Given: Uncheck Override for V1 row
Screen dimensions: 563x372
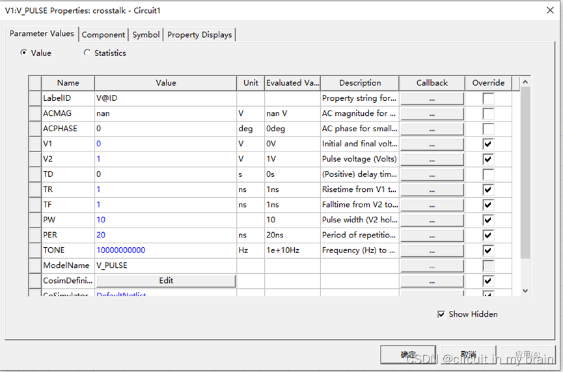Looking at the screenshot, I should coord(488,144).
